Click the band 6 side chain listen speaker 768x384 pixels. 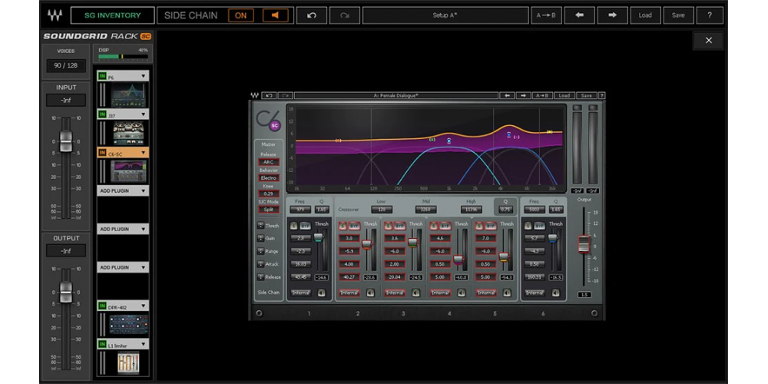(x=555, y=293)
